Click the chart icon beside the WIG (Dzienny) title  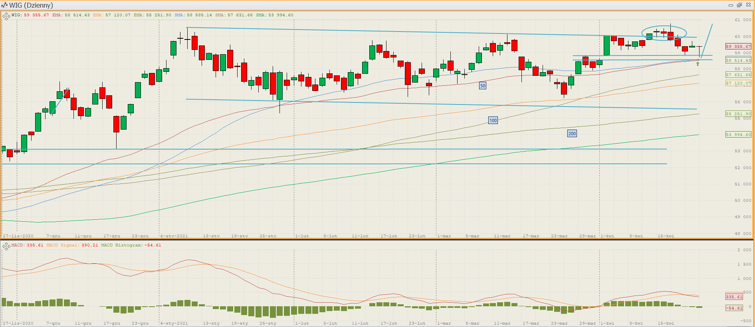(x=4, y=5)
